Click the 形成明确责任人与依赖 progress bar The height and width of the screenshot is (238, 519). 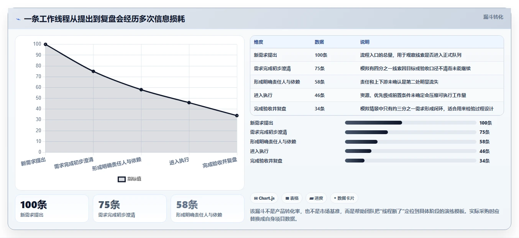411,142
